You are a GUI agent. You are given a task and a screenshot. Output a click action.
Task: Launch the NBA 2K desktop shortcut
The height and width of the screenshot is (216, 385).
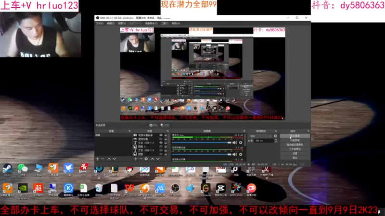(83, 169)
